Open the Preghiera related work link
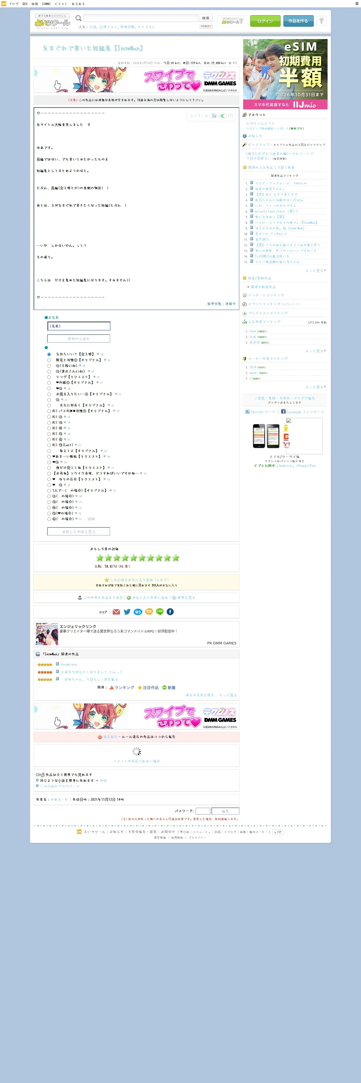 point(69,665)
